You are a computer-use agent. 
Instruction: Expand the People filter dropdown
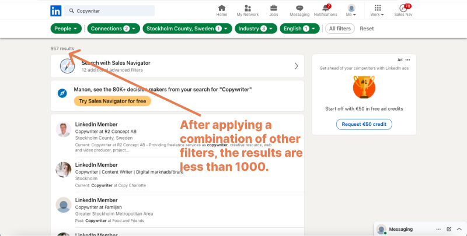pyautogui.click(x=66, y=29)
